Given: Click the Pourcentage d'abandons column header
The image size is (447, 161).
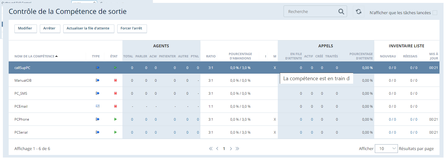Looking at the screenshot, I should coord(240,56).
